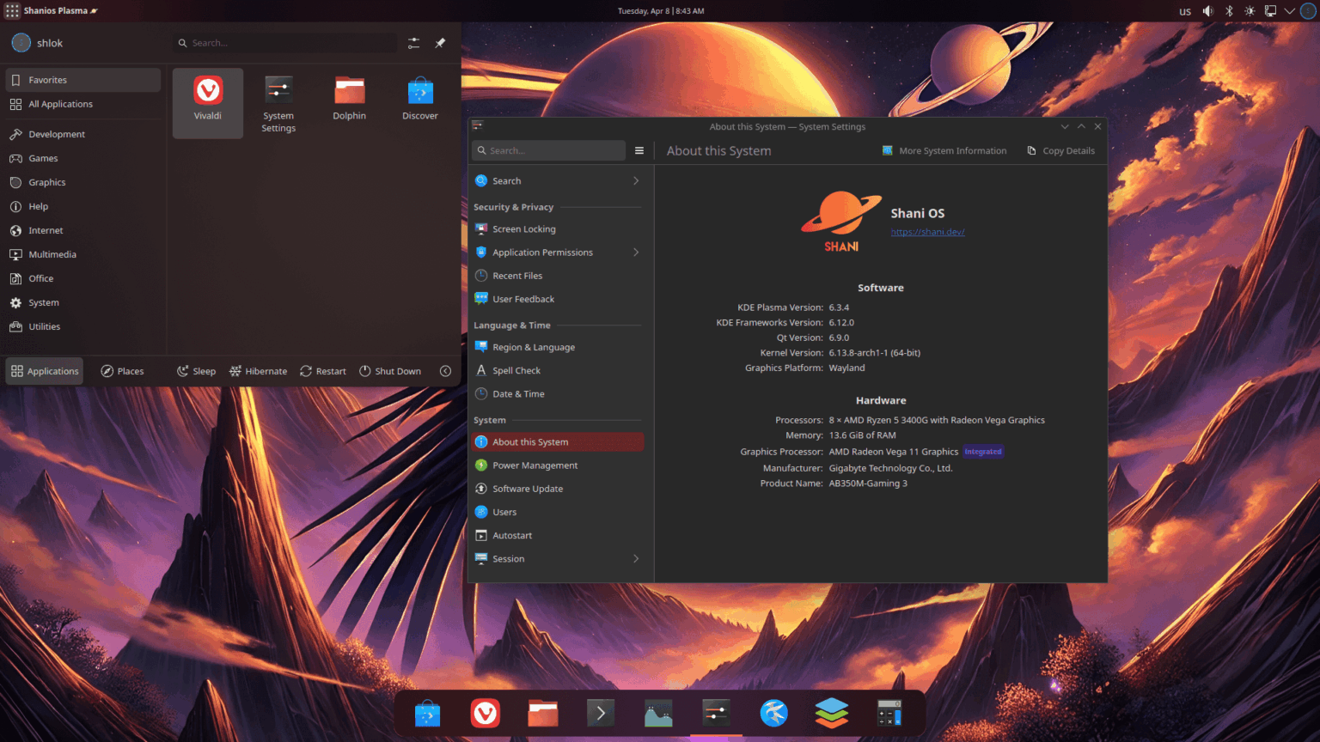Open the Dolphin file manager in the dock
Viewport: 1320px width, 742px height.
[542, 713]
